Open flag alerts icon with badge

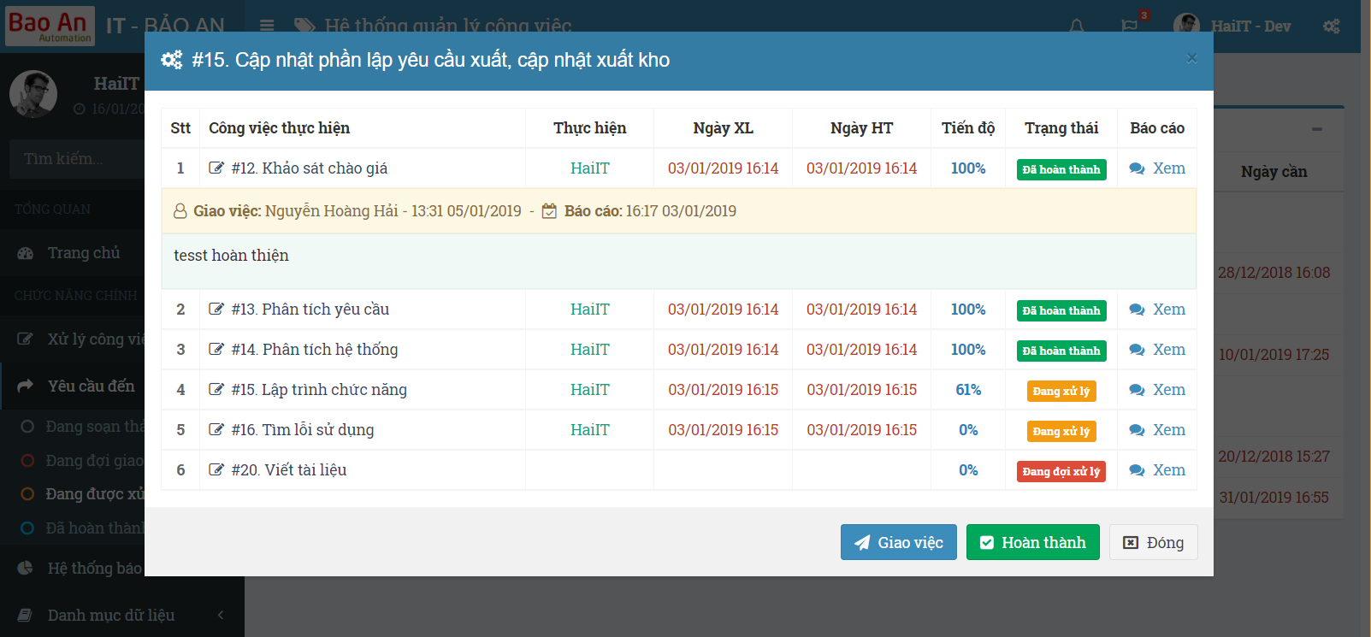coord(1131,26)
